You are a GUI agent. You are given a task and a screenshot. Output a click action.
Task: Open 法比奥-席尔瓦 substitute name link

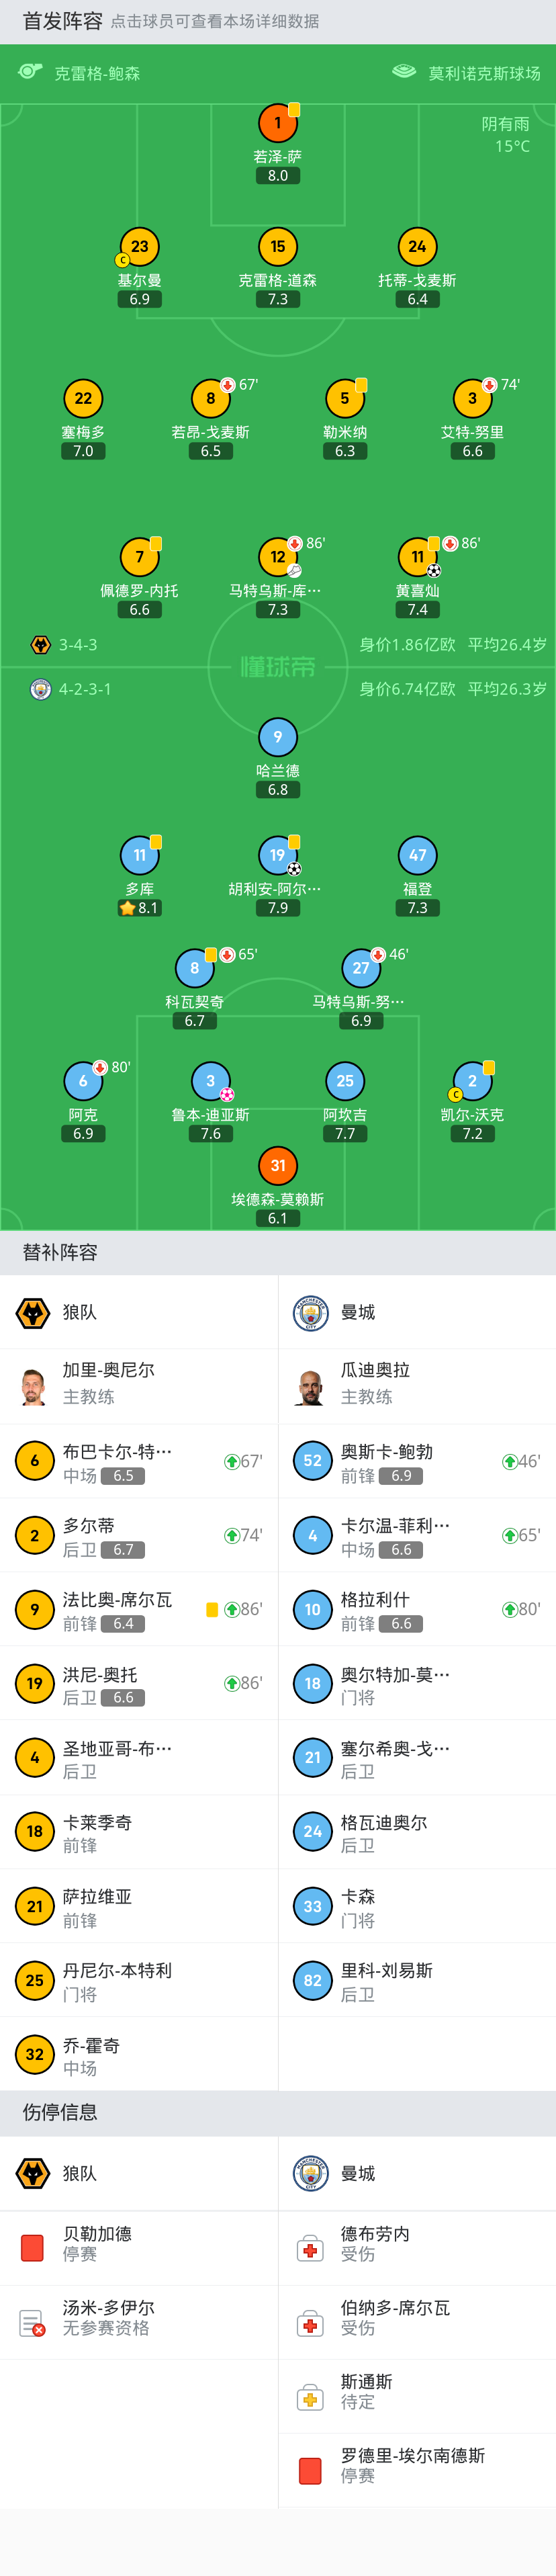[x=117, y=1599]
